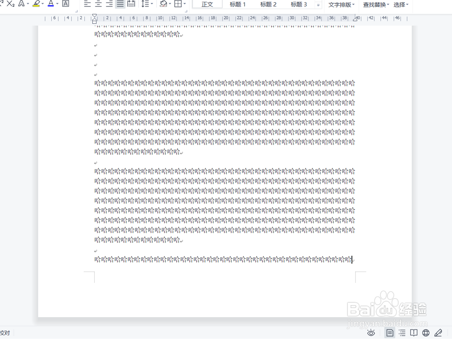Switch to outline view

click(402, 333)
